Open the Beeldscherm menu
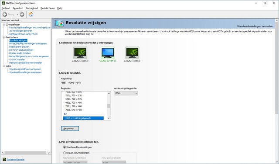The image size is (279, 164). 48,8
